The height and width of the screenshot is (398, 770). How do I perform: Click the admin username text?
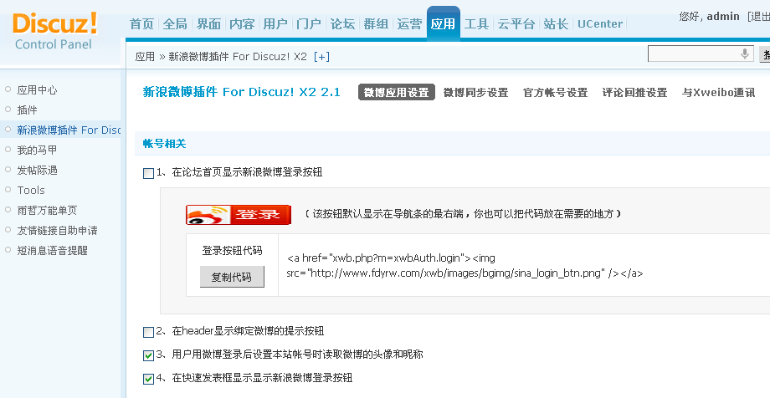coord(723,16)
